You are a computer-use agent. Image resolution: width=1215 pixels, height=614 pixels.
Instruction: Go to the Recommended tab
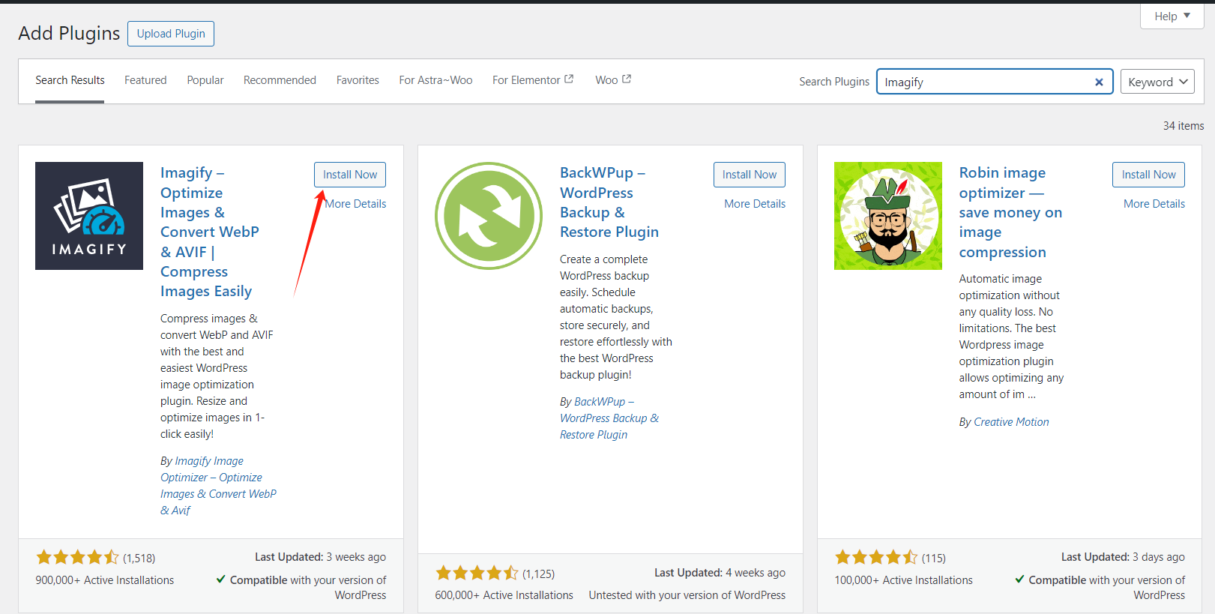click(x=280, y=80)
